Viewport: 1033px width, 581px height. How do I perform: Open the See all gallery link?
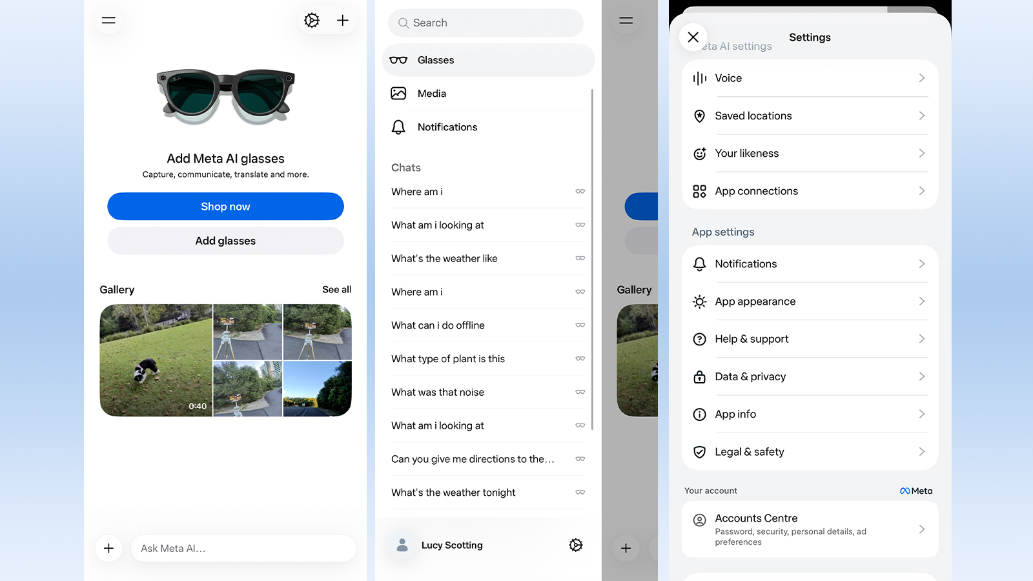click(337, 290)
